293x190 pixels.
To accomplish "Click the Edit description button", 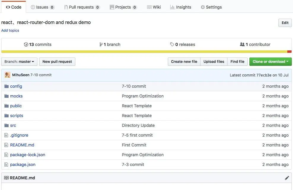I will pyautogui.click(x=285, y=23).
